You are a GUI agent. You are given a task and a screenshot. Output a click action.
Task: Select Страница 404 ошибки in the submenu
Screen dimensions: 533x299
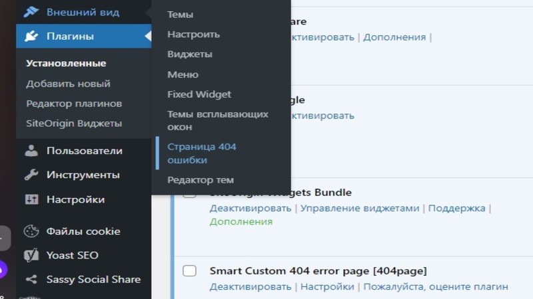202,153
